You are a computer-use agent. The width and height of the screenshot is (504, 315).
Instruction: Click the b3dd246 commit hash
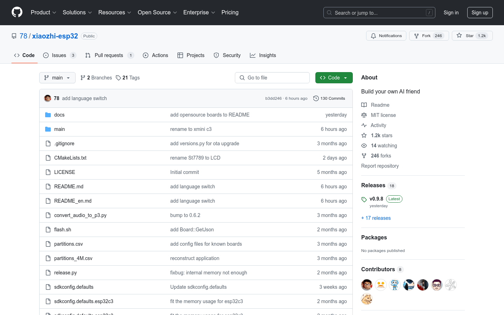click(x=273, y=98)
